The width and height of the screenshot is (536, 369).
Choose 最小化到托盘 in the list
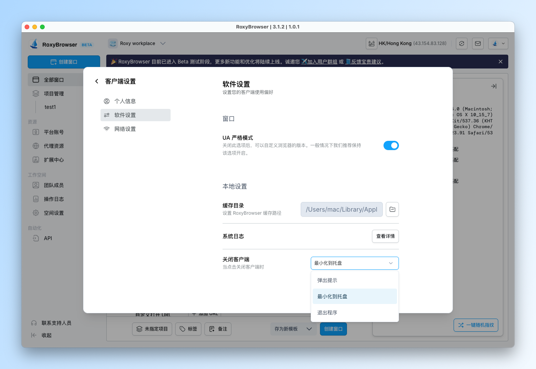[x=355, y=296]
